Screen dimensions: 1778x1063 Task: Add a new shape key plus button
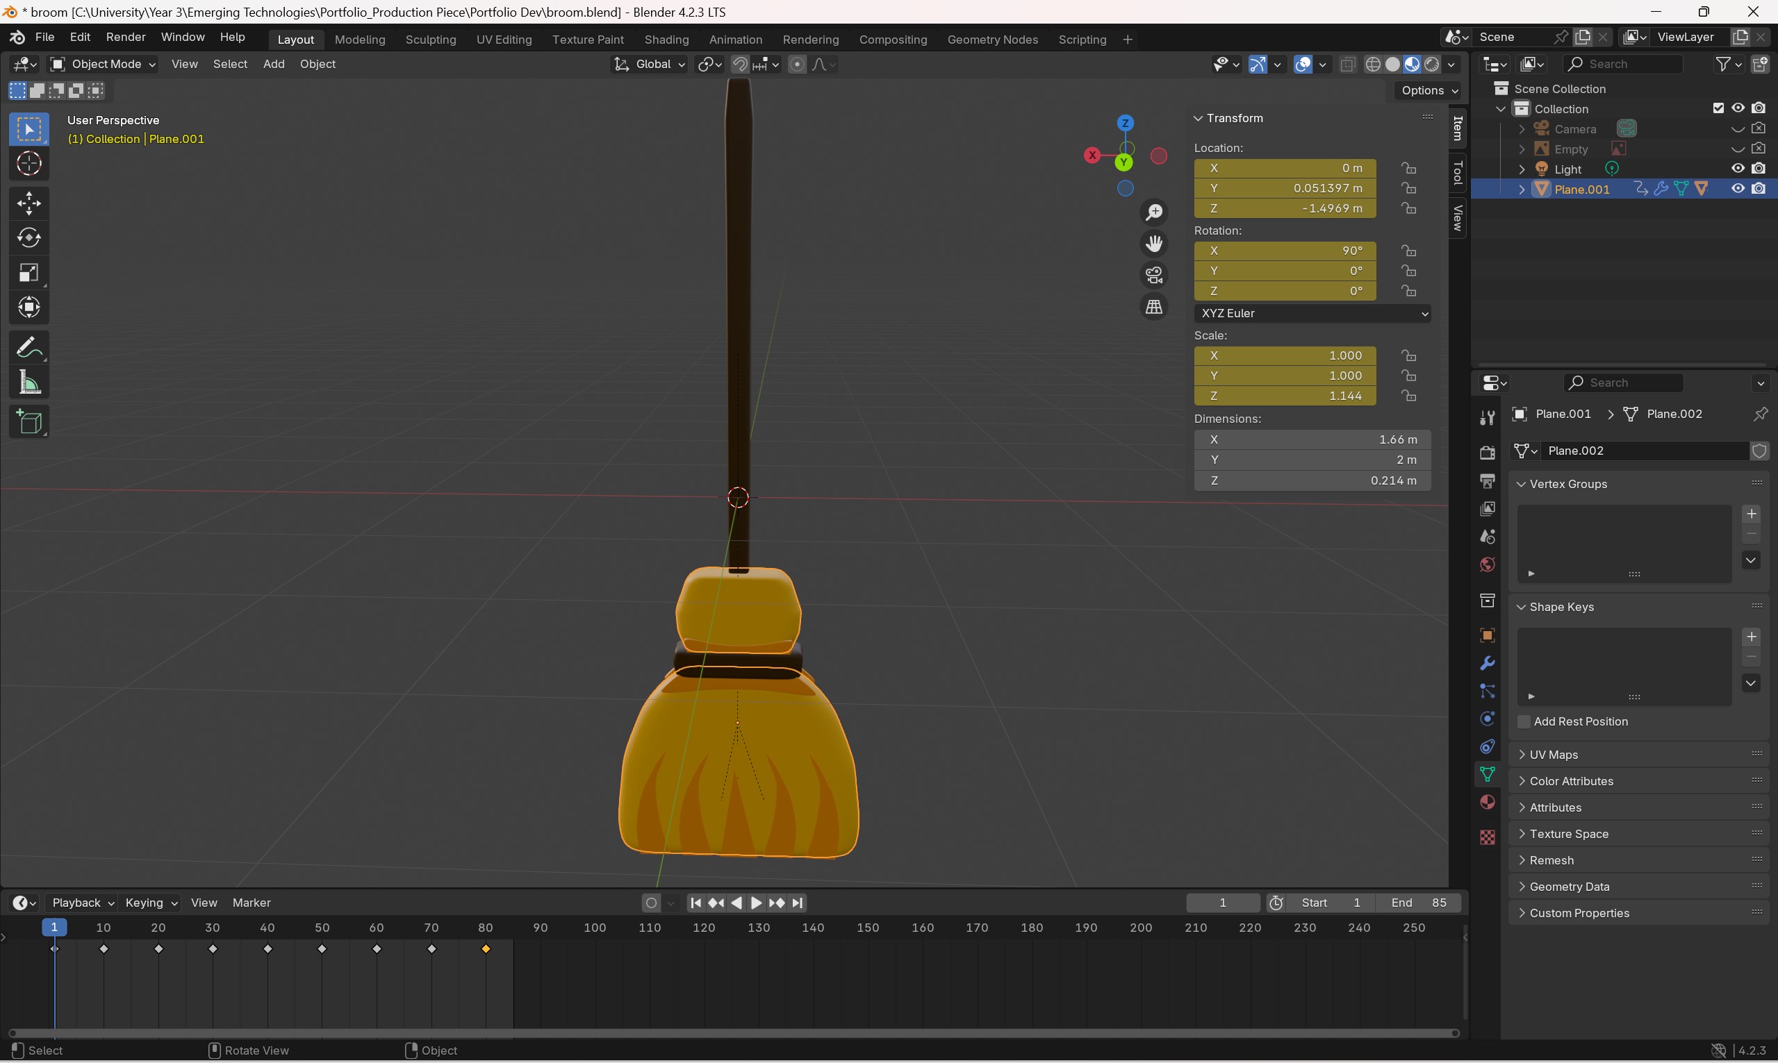(1751, 637)
